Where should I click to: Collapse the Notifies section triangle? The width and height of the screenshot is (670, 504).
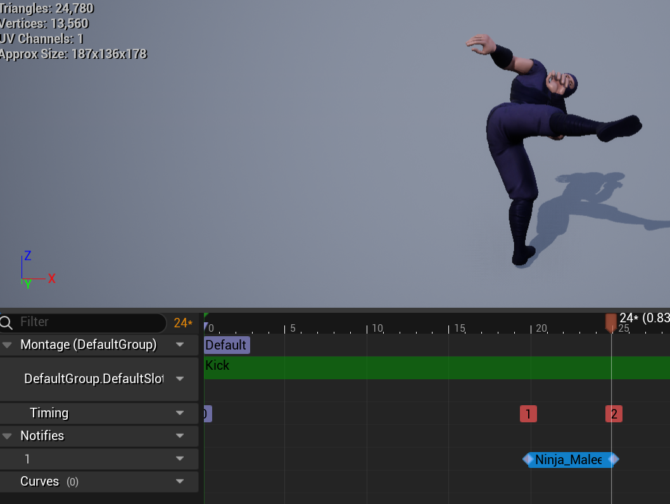tap(8, 436)
